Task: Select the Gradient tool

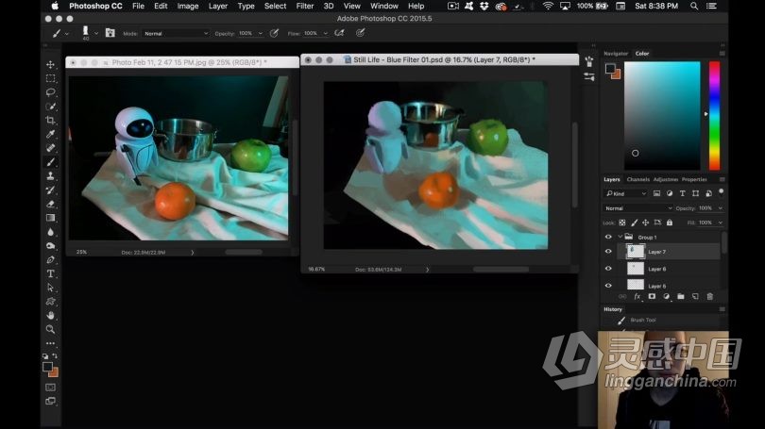Action: pyautogui.click(x=50, y=218)
